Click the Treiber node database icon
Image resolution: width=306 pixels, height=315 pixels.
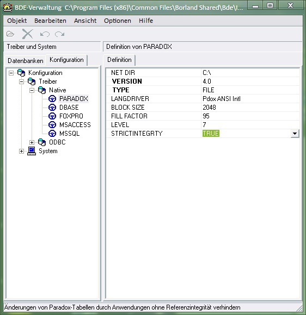click(x=32, y=81)
